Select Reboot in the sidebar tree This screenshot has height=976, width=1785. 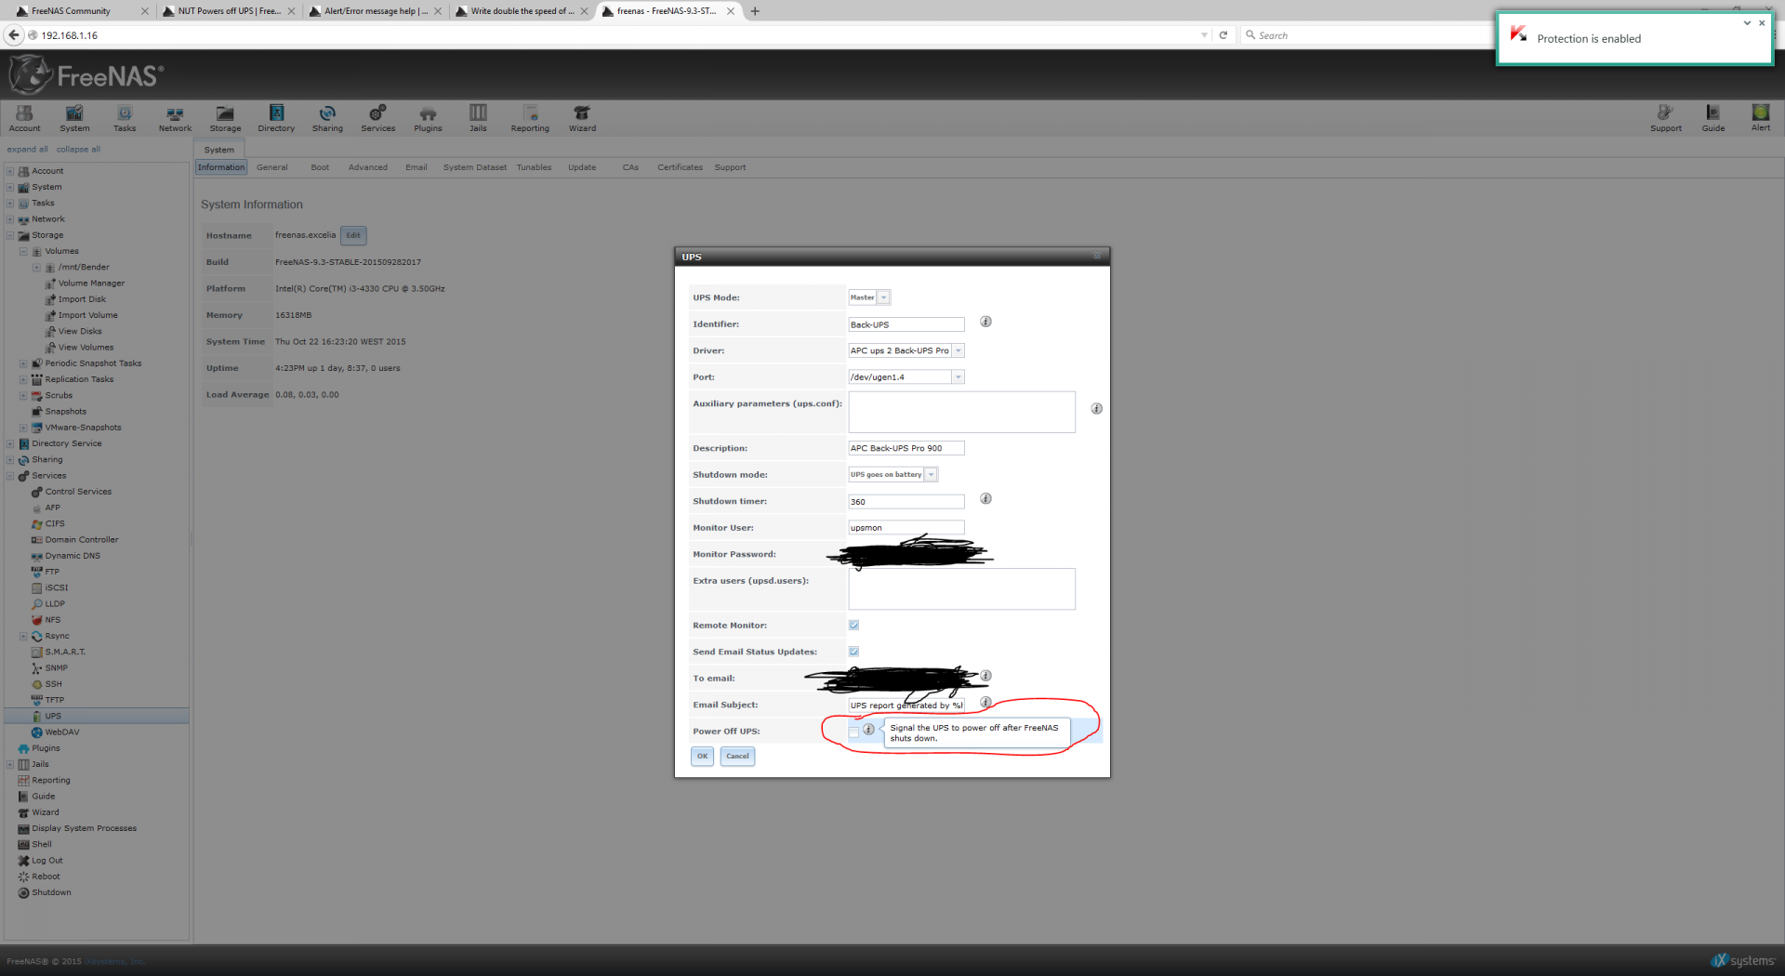[46, 877]
